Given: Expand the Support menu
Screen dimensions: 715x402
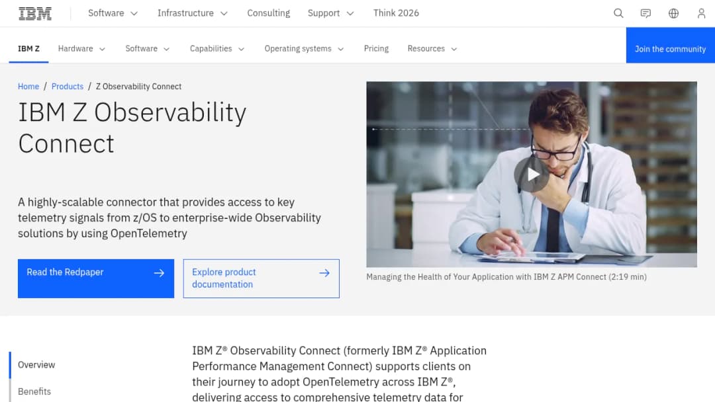Looking at the screenshot, I should coord(330,13).
